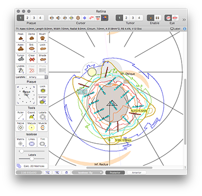Viewport: 202px width, 196px height.
Task: Switch Eye selector to right eye
Action: tap(175, 18)
